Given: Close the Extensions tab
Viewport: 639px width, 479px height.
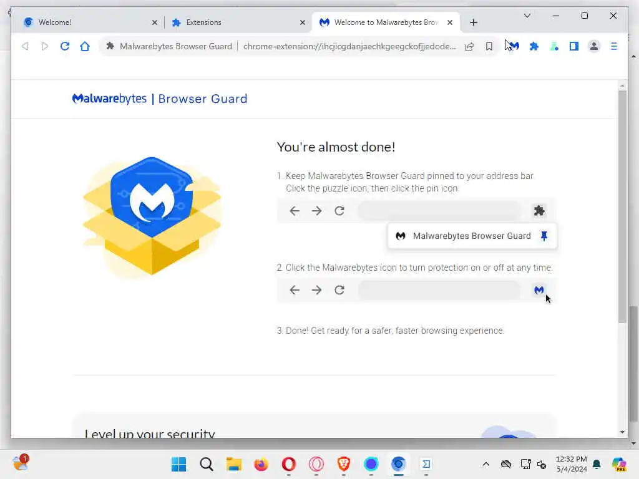Looking at the screenshot, I should 303,22.
